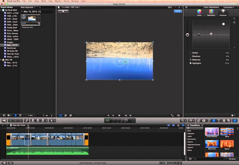Toggle full screen playback icon
Image resolution: width=239 pixels, height=165 pixels.
(x=172, y=115)
